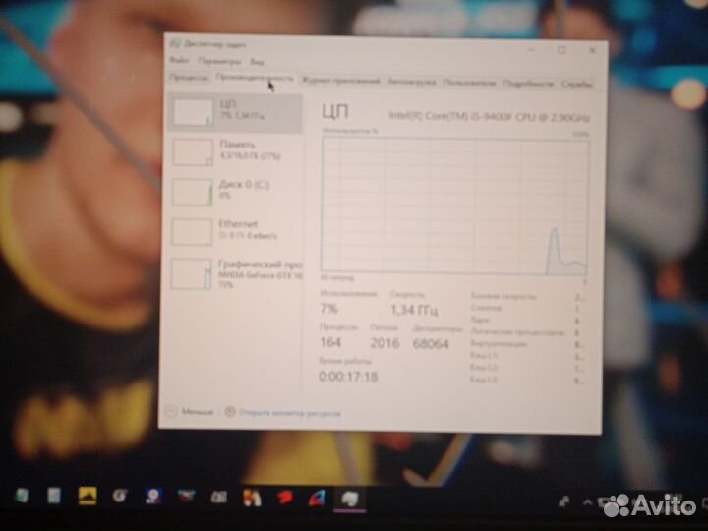Screen dimensions: 708x531
Task: Open the first taskbar icon on the left
Action: [22, 496]
